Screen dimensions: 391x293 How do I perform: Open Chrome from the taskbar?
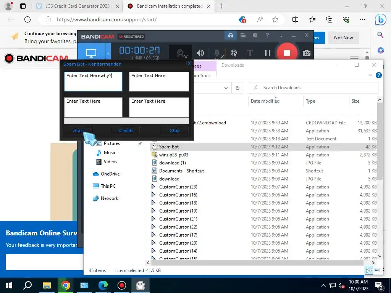[65, 285]
